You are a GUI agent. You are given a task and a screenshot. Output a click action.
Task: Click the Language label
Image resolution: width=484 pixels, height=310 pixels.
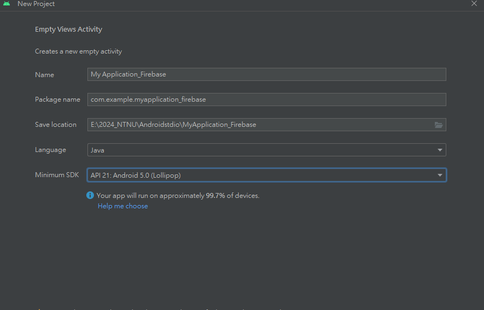[50, 150]
